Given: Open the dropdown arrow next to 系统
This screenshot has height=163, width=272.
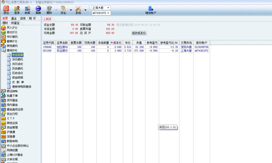Looking at the screenshot, I should (85, 10).
